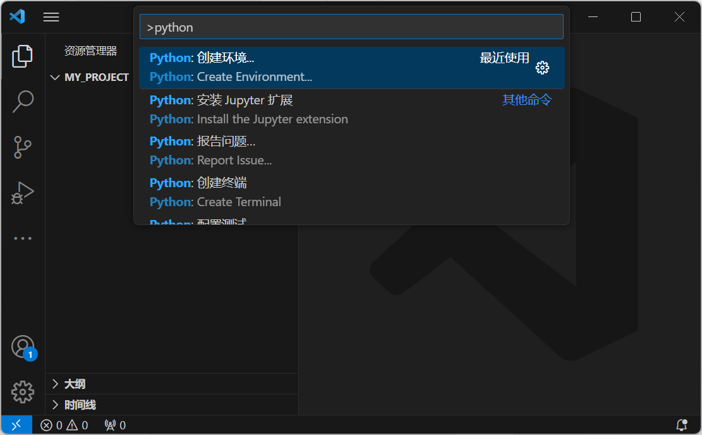Click the remote window status bar button
The width and height of the screenshot is (702, 435).
(x=16, y=425)
